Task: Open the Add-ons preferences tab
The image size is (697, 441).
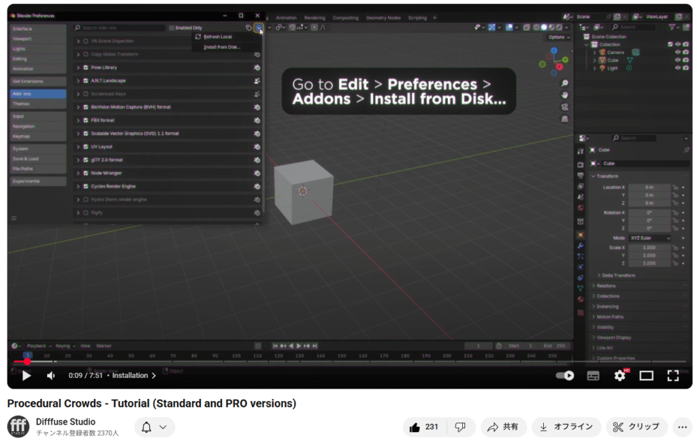Action: [37, 94]
